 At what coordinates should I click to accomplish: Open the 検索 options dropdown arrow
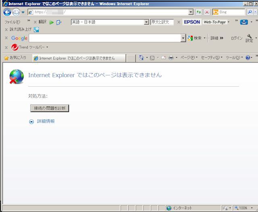tap(204, 38)
